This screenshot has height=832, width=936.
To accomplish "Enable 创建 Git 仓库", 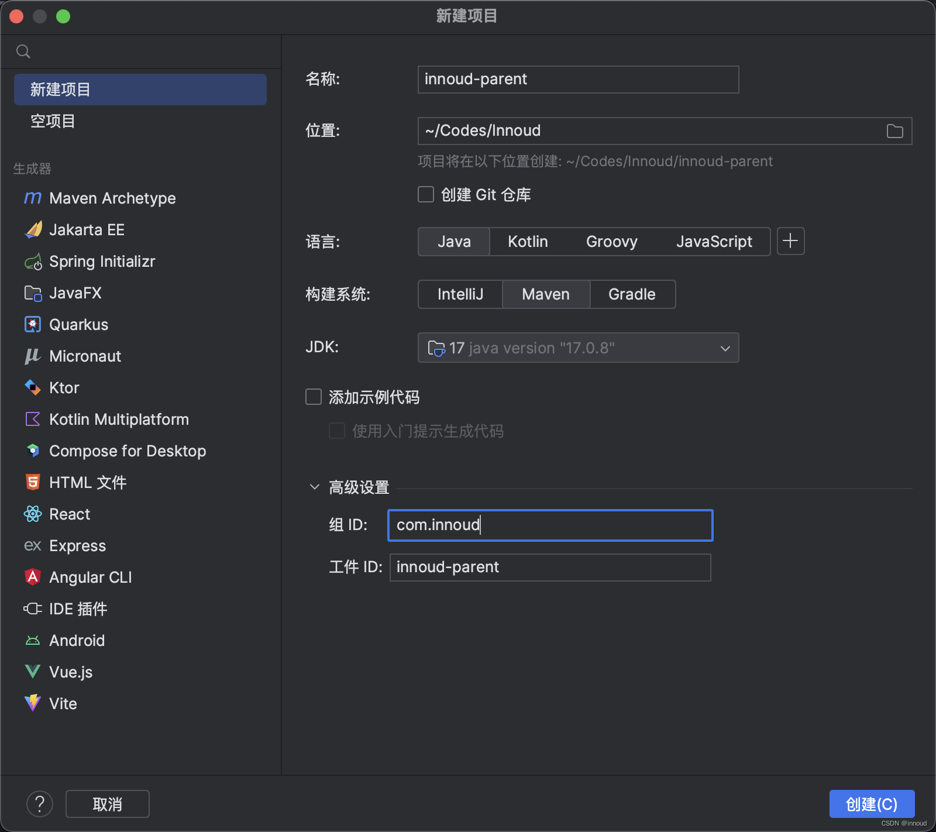I will [x=425, y=194].
